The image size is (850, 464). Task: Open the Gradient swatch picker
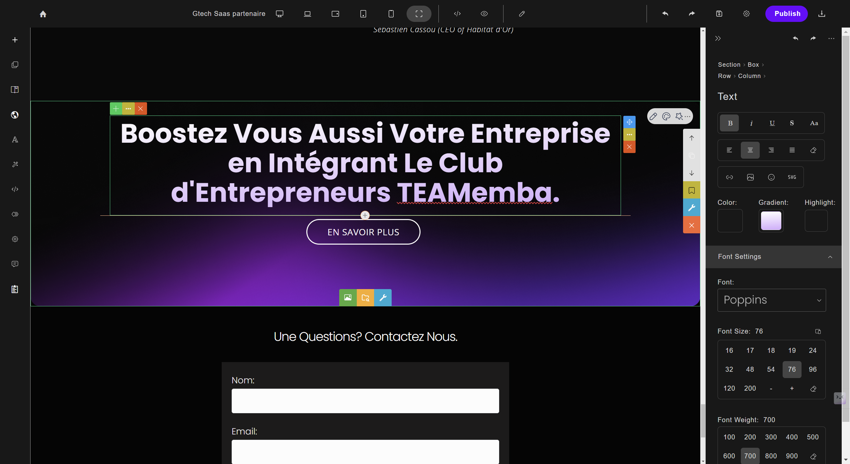(771, 221)
